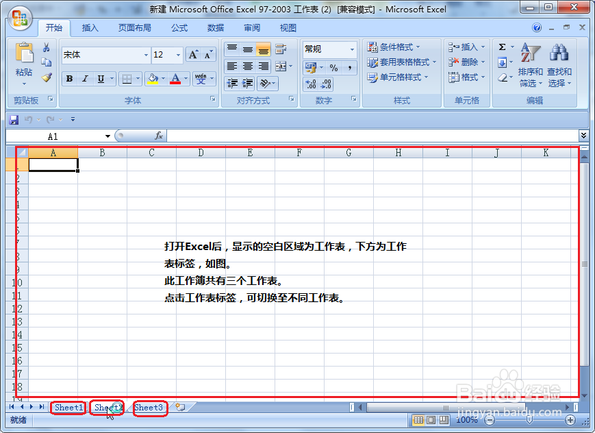Click the Copy icon in clipboard group
This screenshot has height=433, width=595.
(47, 62)
